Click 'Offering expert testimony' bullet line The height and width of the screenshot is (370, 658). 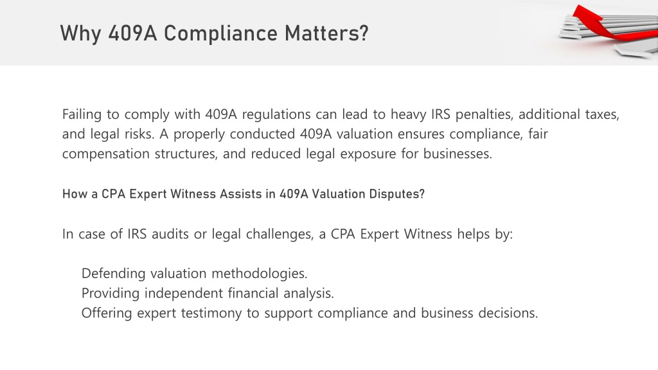coord(310,313)
